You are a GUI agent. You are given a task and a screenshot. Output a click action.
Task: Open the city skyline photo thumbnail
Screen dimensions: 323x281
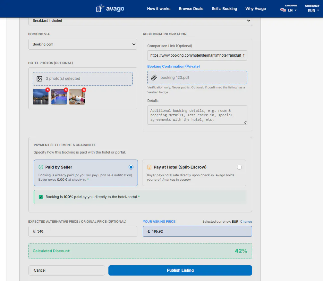[x=41, y=97]
